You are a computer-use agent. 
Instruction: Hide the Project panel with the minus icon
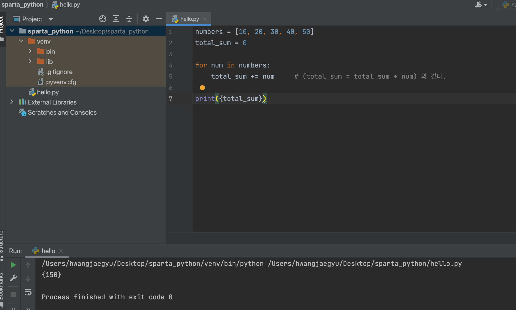click(x=159, y=19)
